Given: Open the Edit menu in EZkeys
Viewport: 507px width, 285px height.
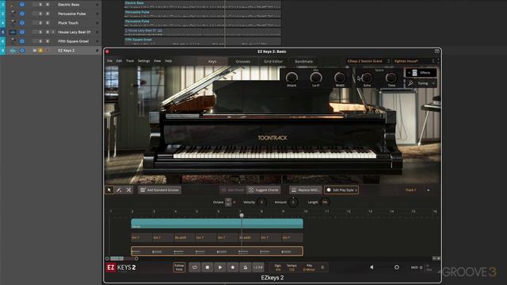Looking at the screenshot, I should [x=119, y=61].
